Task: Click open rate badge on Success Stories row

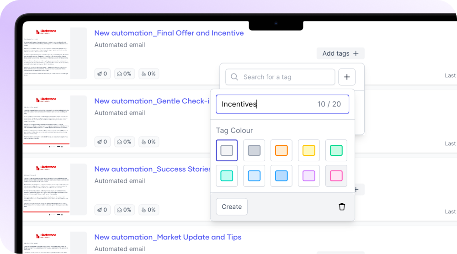Action: tap(124, 210)
